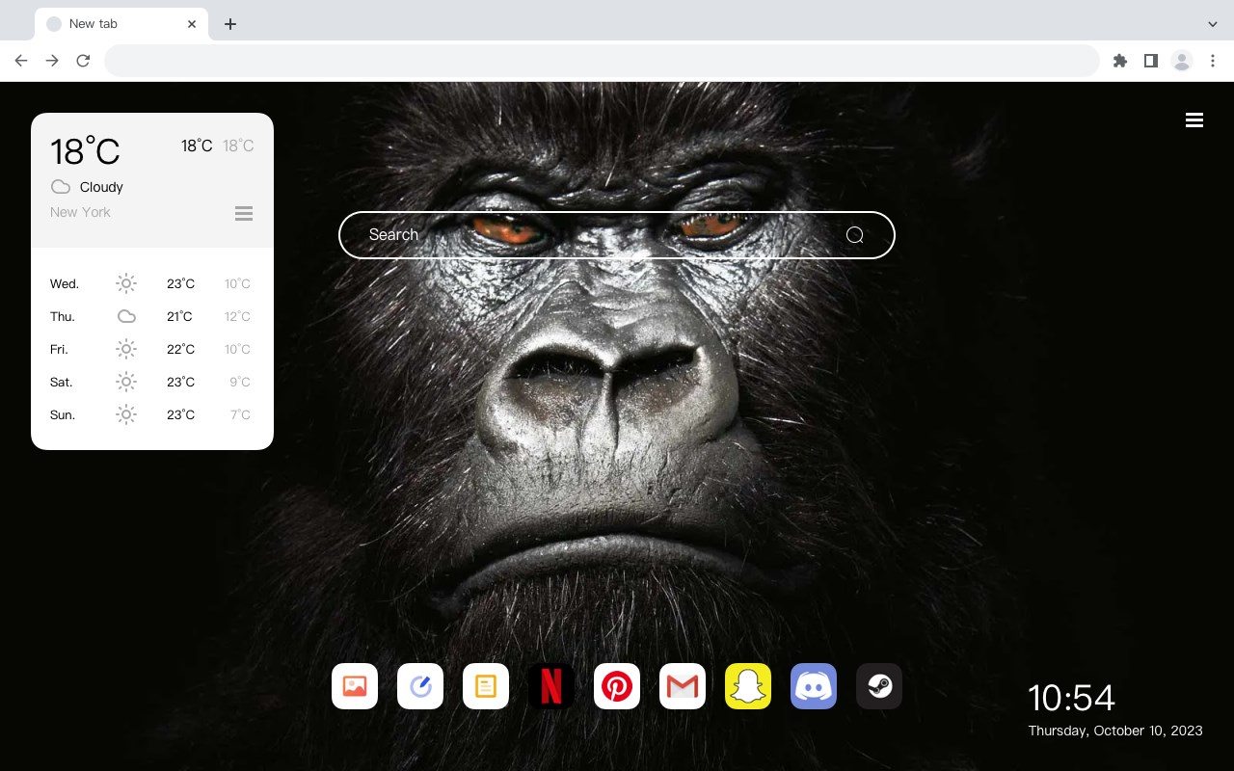This screenshot has height=771, width=1234.
Task: Open the page hamburger menu
Action: pyautogui.click(x=1194, y=120)
